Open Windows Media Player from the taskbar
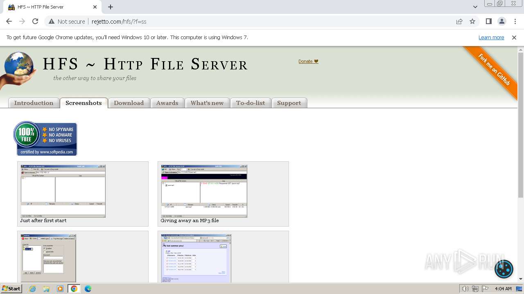 (60, 288)
